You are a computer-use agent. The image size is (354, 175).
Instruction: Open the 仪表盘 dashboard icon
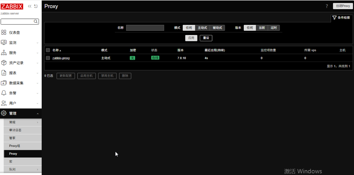coord(4,32)
